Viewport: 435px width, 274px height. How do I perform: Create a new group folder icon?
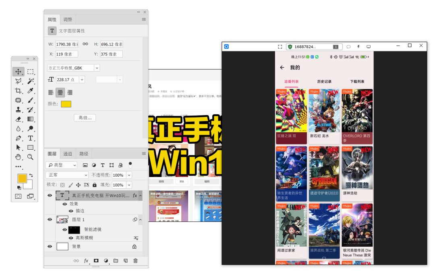click(x=116, y=260)
